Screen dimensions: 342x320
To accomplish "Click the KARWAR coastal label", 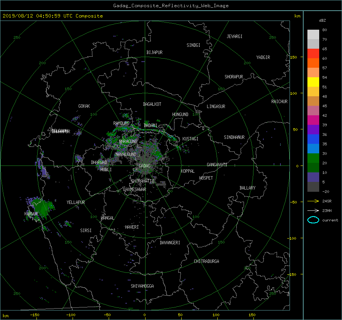I will 31,214.
